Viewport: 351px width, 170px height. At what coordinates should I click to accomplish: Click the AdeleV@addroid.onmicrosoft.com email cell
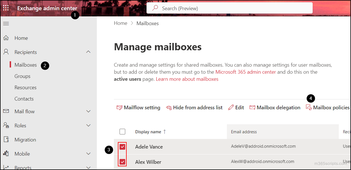coord(264,146)
